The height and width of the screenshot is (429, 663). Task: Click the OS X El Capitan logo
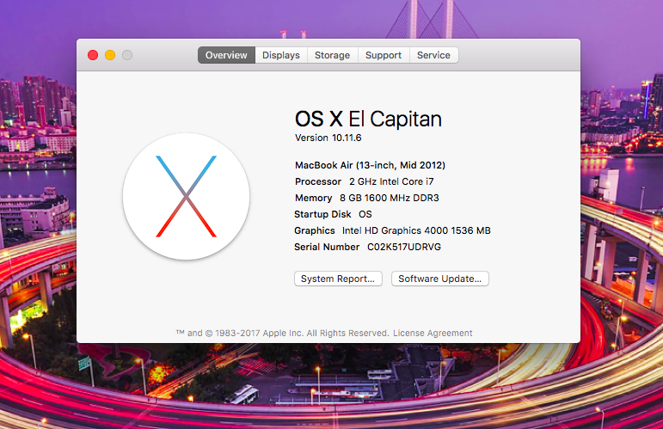[x=186, y=197]
